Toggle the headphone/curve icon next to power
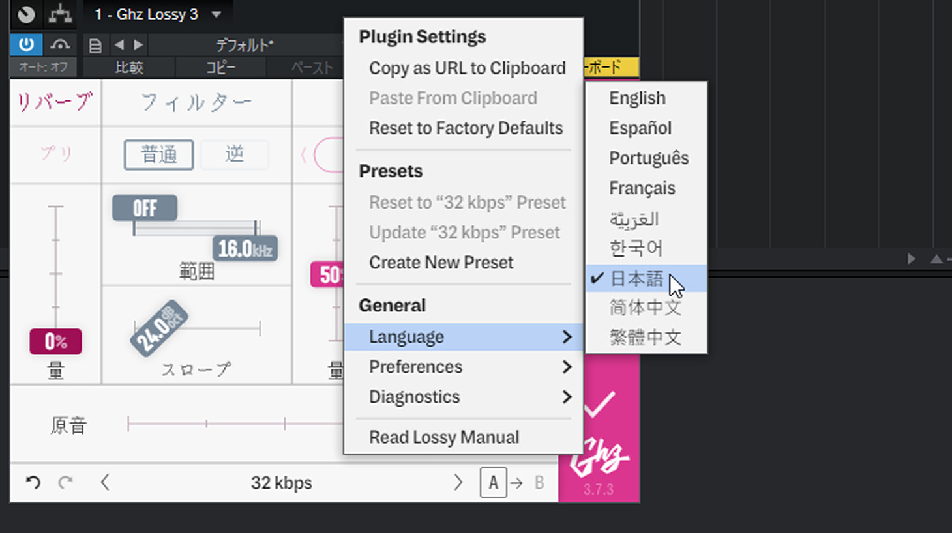This screenshot has height=533, width=952. pyautogui.click(x=60, y=44)
